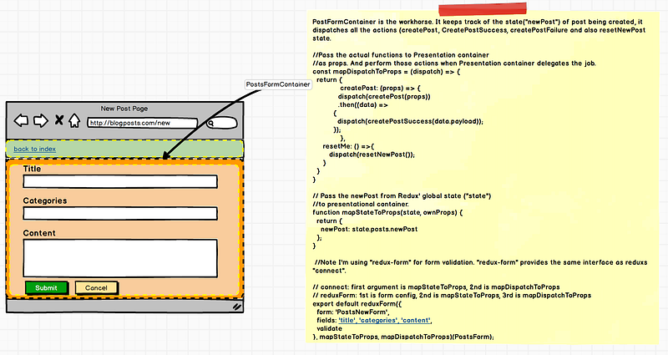Click the browser back arrow icon
The width and height of the screenshot is (668, 355).
(x=22, y=120)
